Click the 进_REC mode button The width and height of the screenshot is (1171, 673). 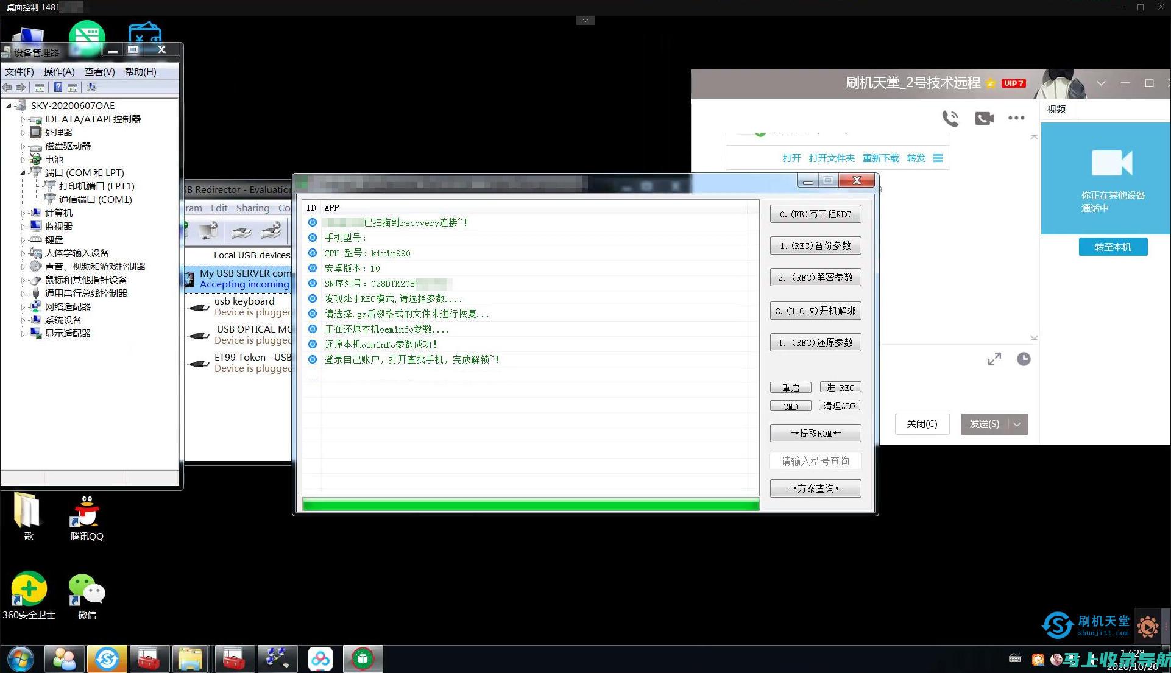click(x=840, y=387)
